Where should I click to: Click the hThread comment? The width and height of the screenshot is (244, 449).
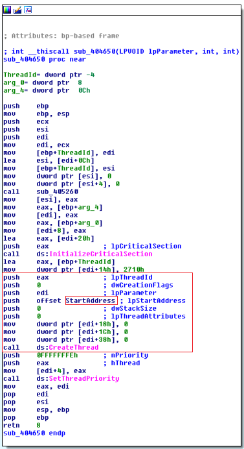tap(122, 363)
